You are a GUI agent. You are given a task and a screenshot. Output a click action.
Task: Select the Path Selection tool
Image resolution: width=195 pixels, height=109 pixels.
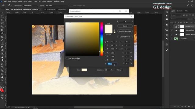click(2, 71)
